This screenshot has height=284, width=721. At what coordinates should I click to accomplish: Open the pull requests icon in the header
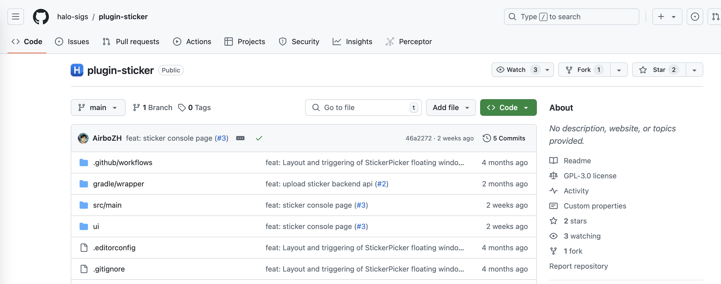click(x=715, y=17)
